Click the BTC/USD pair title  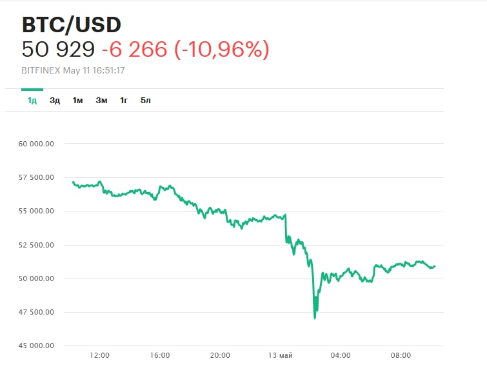(72, 24)
